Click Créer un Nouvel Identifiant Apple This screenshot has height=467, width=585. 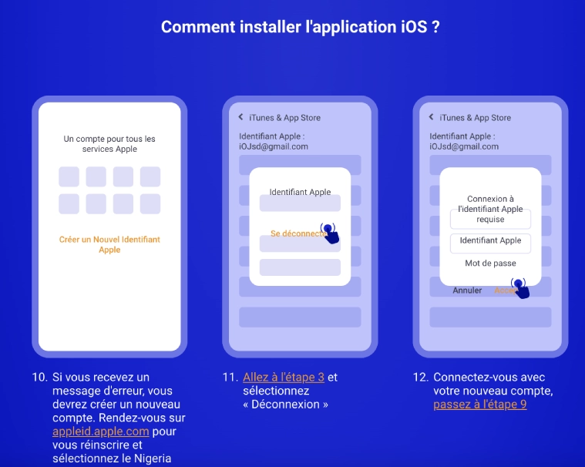pos(109,244)
